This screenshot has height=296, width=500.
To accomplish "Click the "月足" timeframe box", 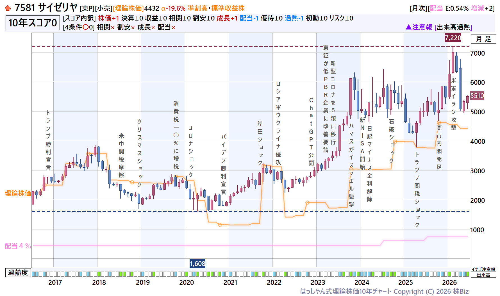I will coord(483,39).
